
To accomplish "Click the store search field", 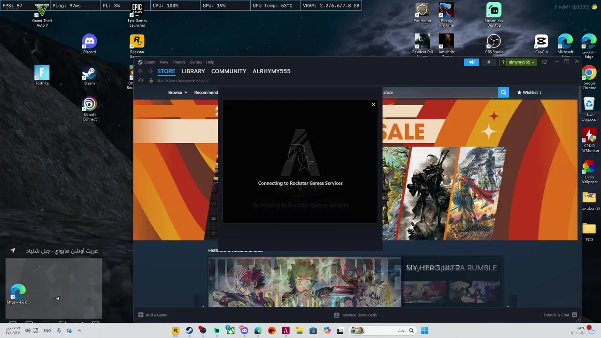I will point(440,92).
